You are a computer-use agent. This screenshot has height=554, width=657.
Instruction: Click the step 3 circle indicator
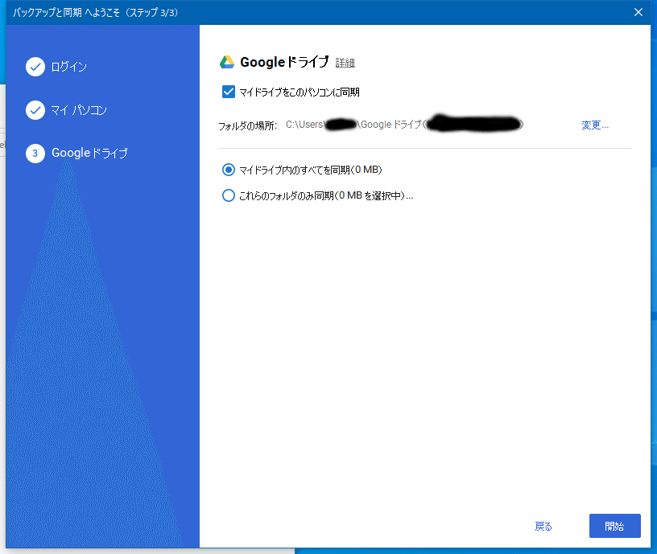35,153
